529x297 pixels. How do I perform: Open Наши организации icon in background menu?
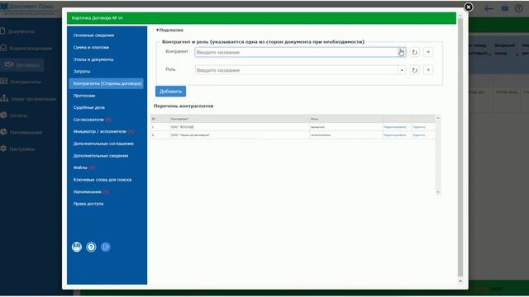point(4,98)
